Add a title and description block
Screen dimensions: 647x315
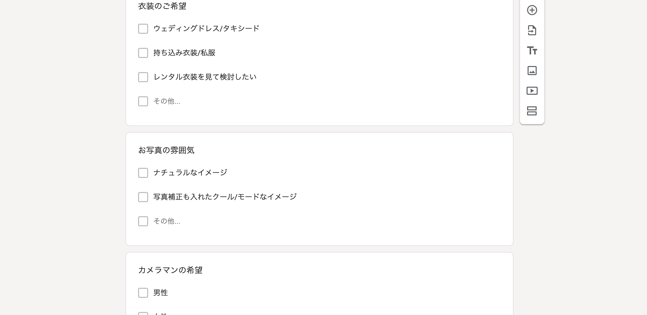pos(532,51)
